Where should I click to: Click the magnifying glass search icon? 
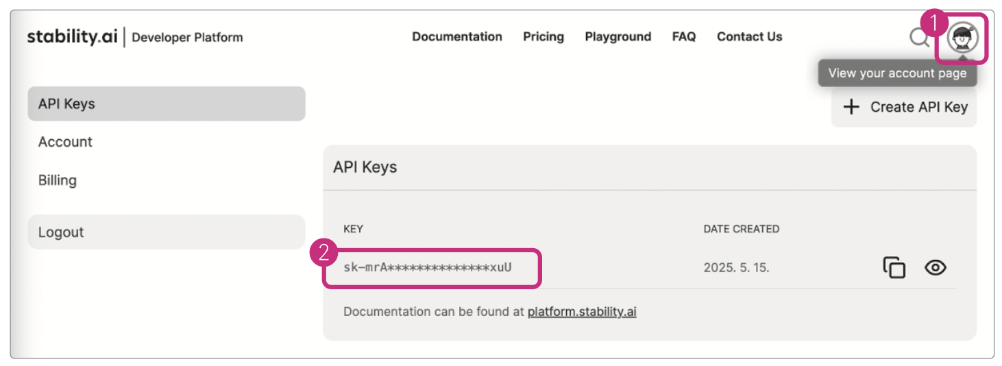coord(919,37)
